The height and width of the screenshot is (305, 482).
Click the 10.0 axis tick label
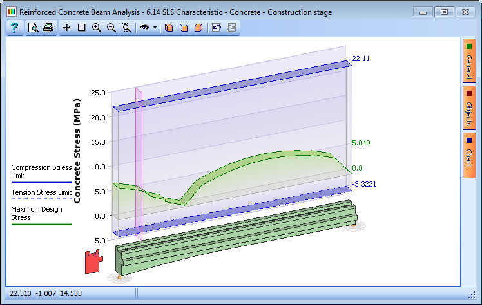98,167
